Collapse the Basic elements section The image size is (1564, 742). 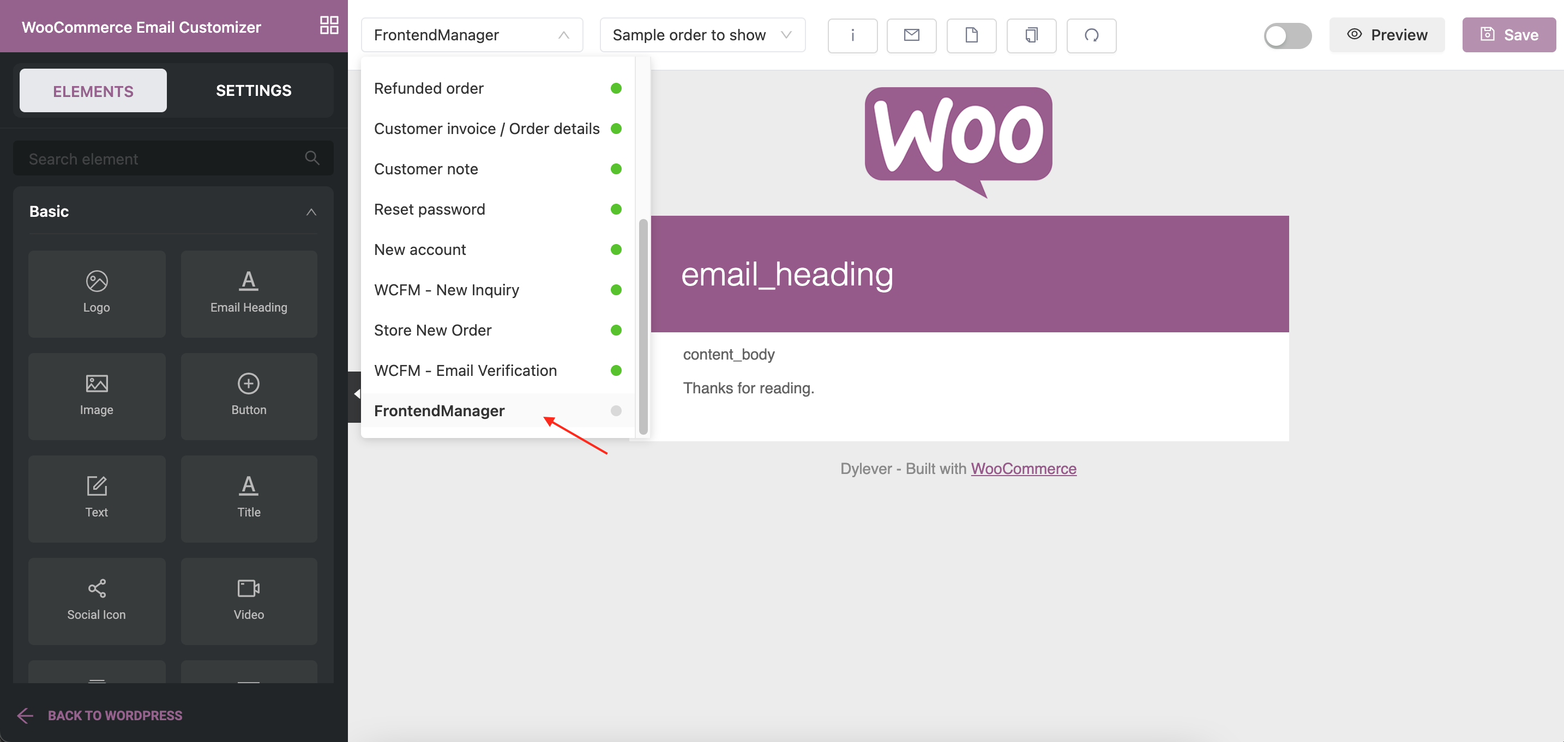click(311, 212)
